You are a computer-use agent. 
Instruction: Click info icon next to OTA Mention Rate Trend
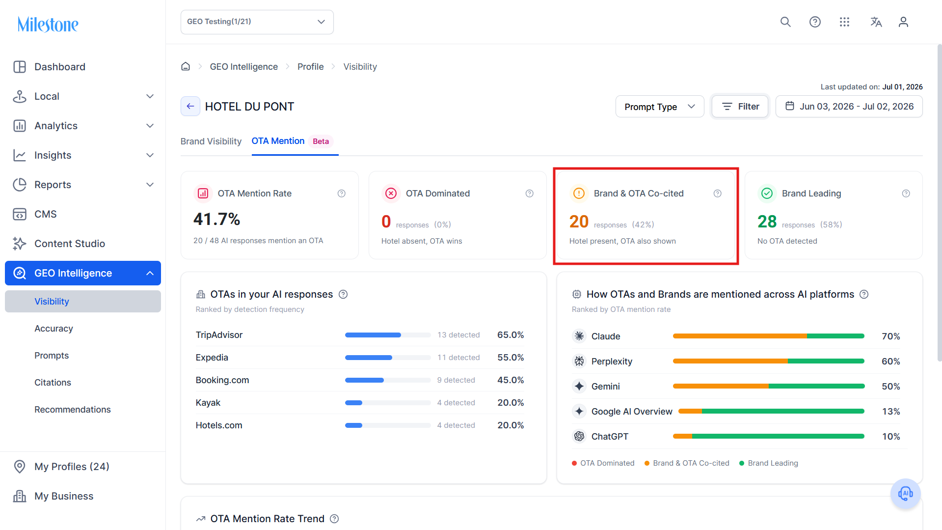(x=334, y=519)
